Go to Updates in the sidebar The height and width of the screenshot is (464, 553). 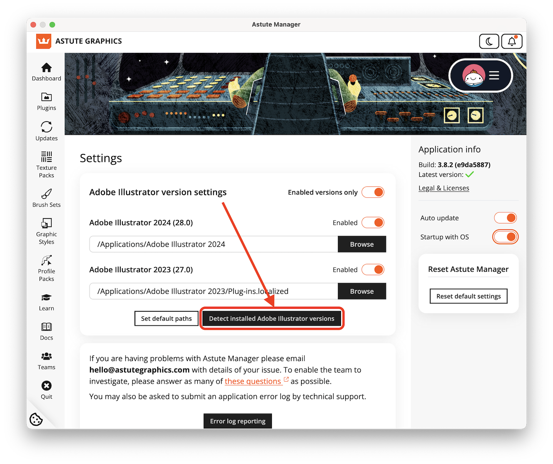point(46,131)
